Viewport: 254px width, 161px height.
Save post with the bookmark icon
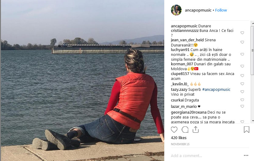coord(246,130)
